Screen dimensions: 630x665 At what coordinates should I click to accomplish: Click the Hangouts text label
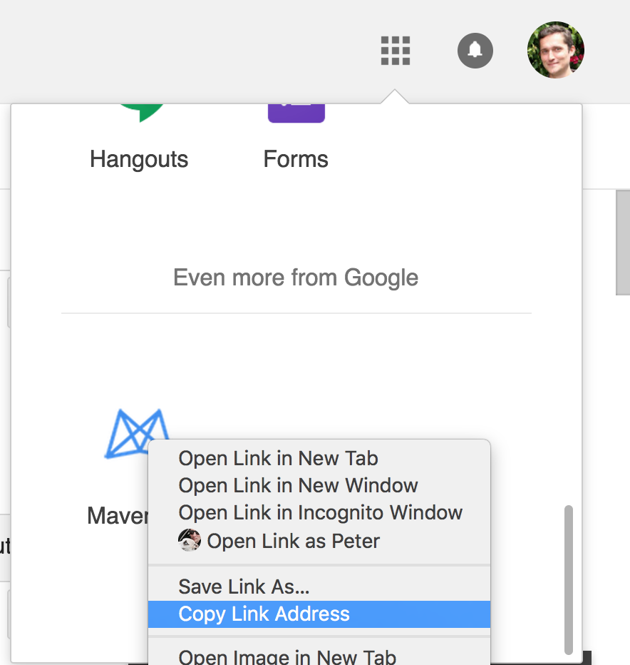[139, 159]
